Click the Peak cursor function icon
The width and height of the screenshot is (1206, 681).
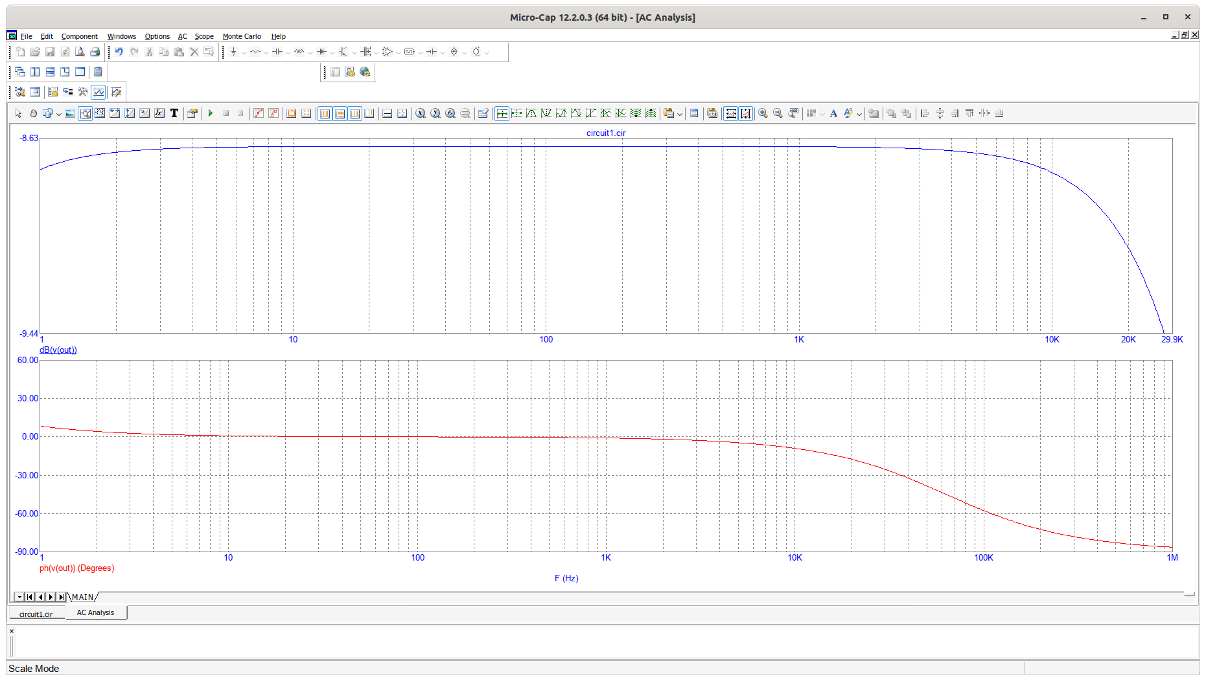click(x=531, y=113)
